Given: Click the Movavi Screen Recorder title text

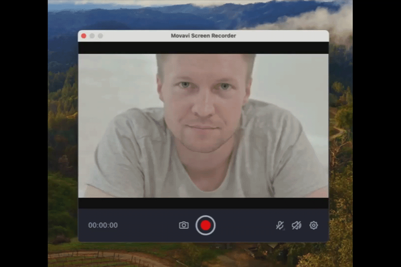Looking at the screenshot, I should point(203,36).
